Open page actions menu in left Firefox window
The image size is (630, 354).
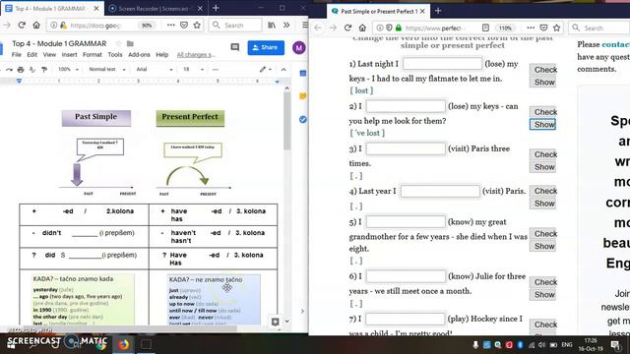tap(170, 25)
